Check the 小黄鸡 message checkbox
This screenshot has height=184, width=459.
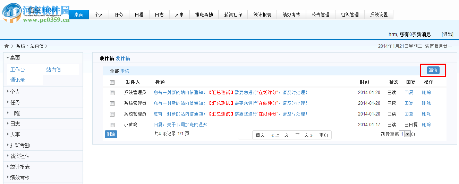[112, 125]
